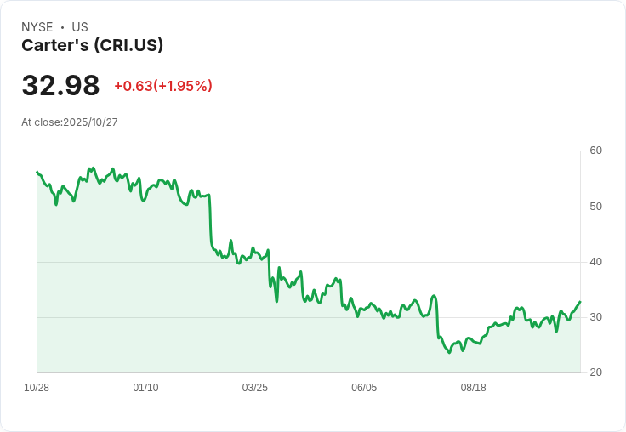Click the starting point of the price line

click(x=37, y=172)
